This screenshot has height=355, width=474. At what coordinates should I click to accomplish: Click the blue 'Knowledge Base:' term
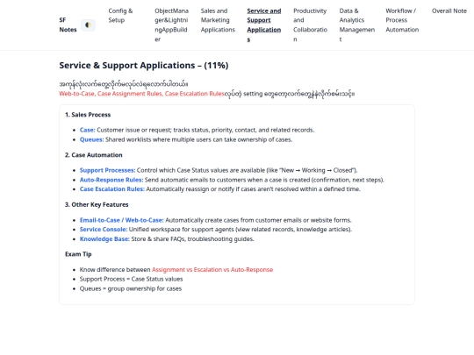(x=104, y=239)
